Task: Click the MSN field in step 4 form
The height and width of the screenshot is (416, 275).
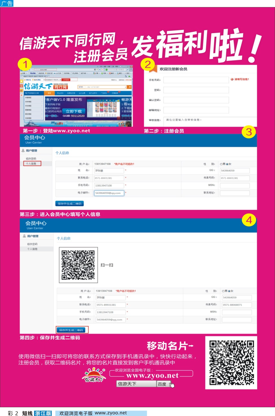Action: [237, 312]
